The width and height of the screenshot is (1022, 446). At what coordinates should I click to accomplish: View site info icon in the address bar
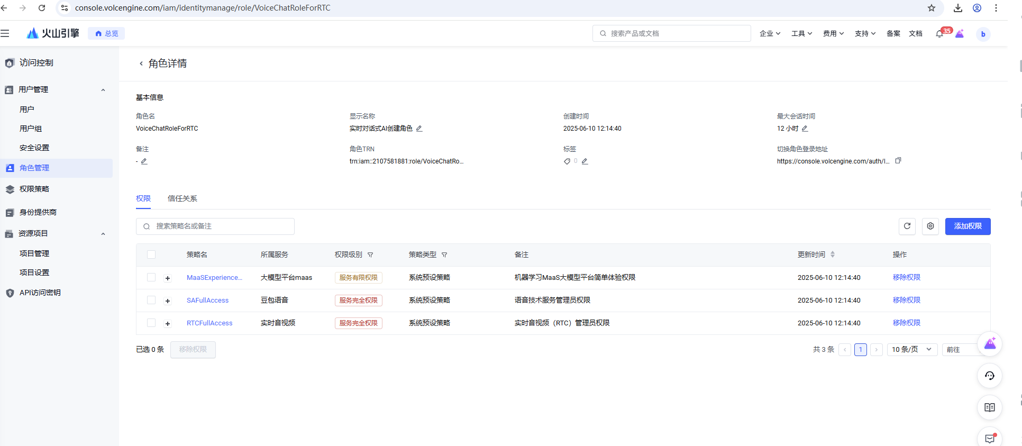pyautogui.click(x=65, y=8)
